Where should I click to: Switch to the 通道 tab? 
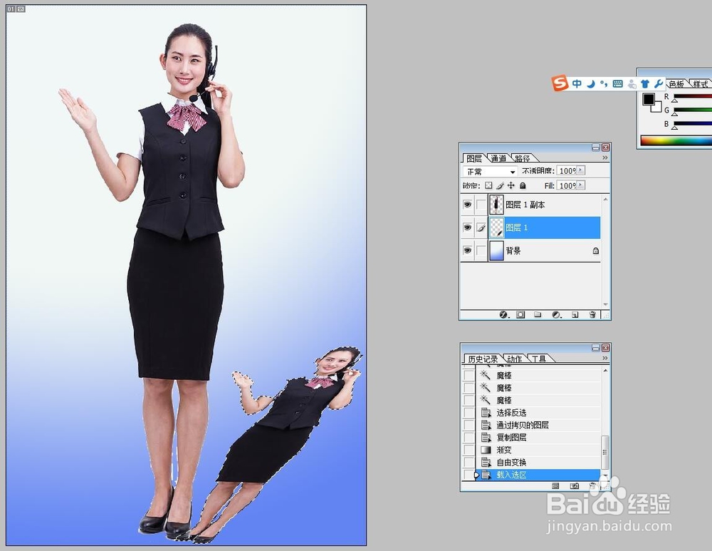pos(498,158)
